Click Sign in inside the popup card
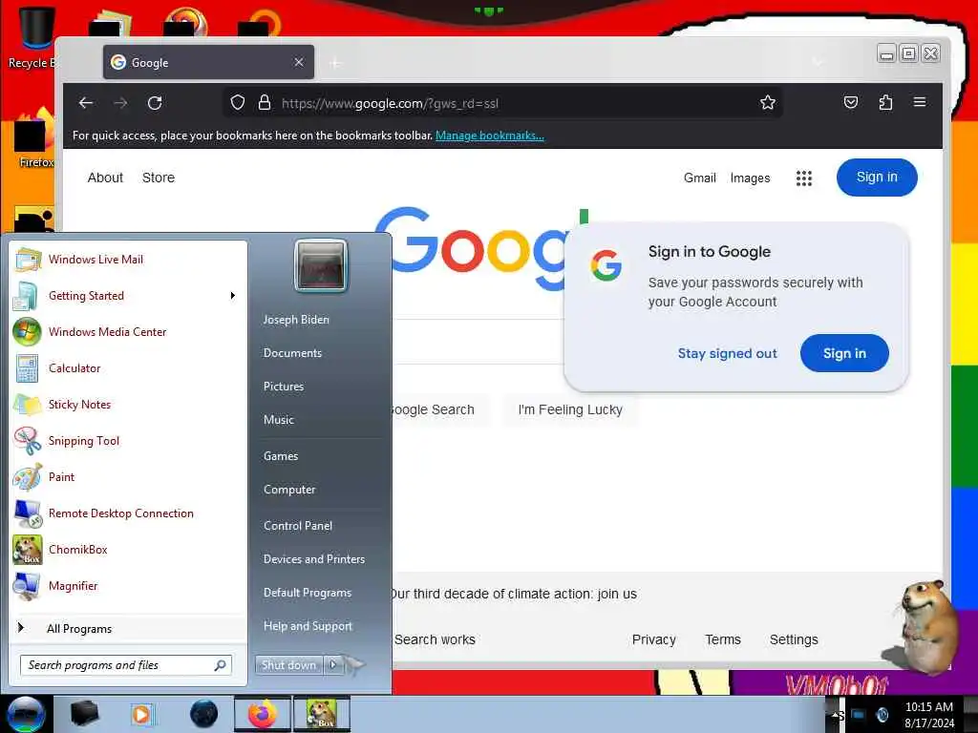The image size is (978, 733). (844, 353)
